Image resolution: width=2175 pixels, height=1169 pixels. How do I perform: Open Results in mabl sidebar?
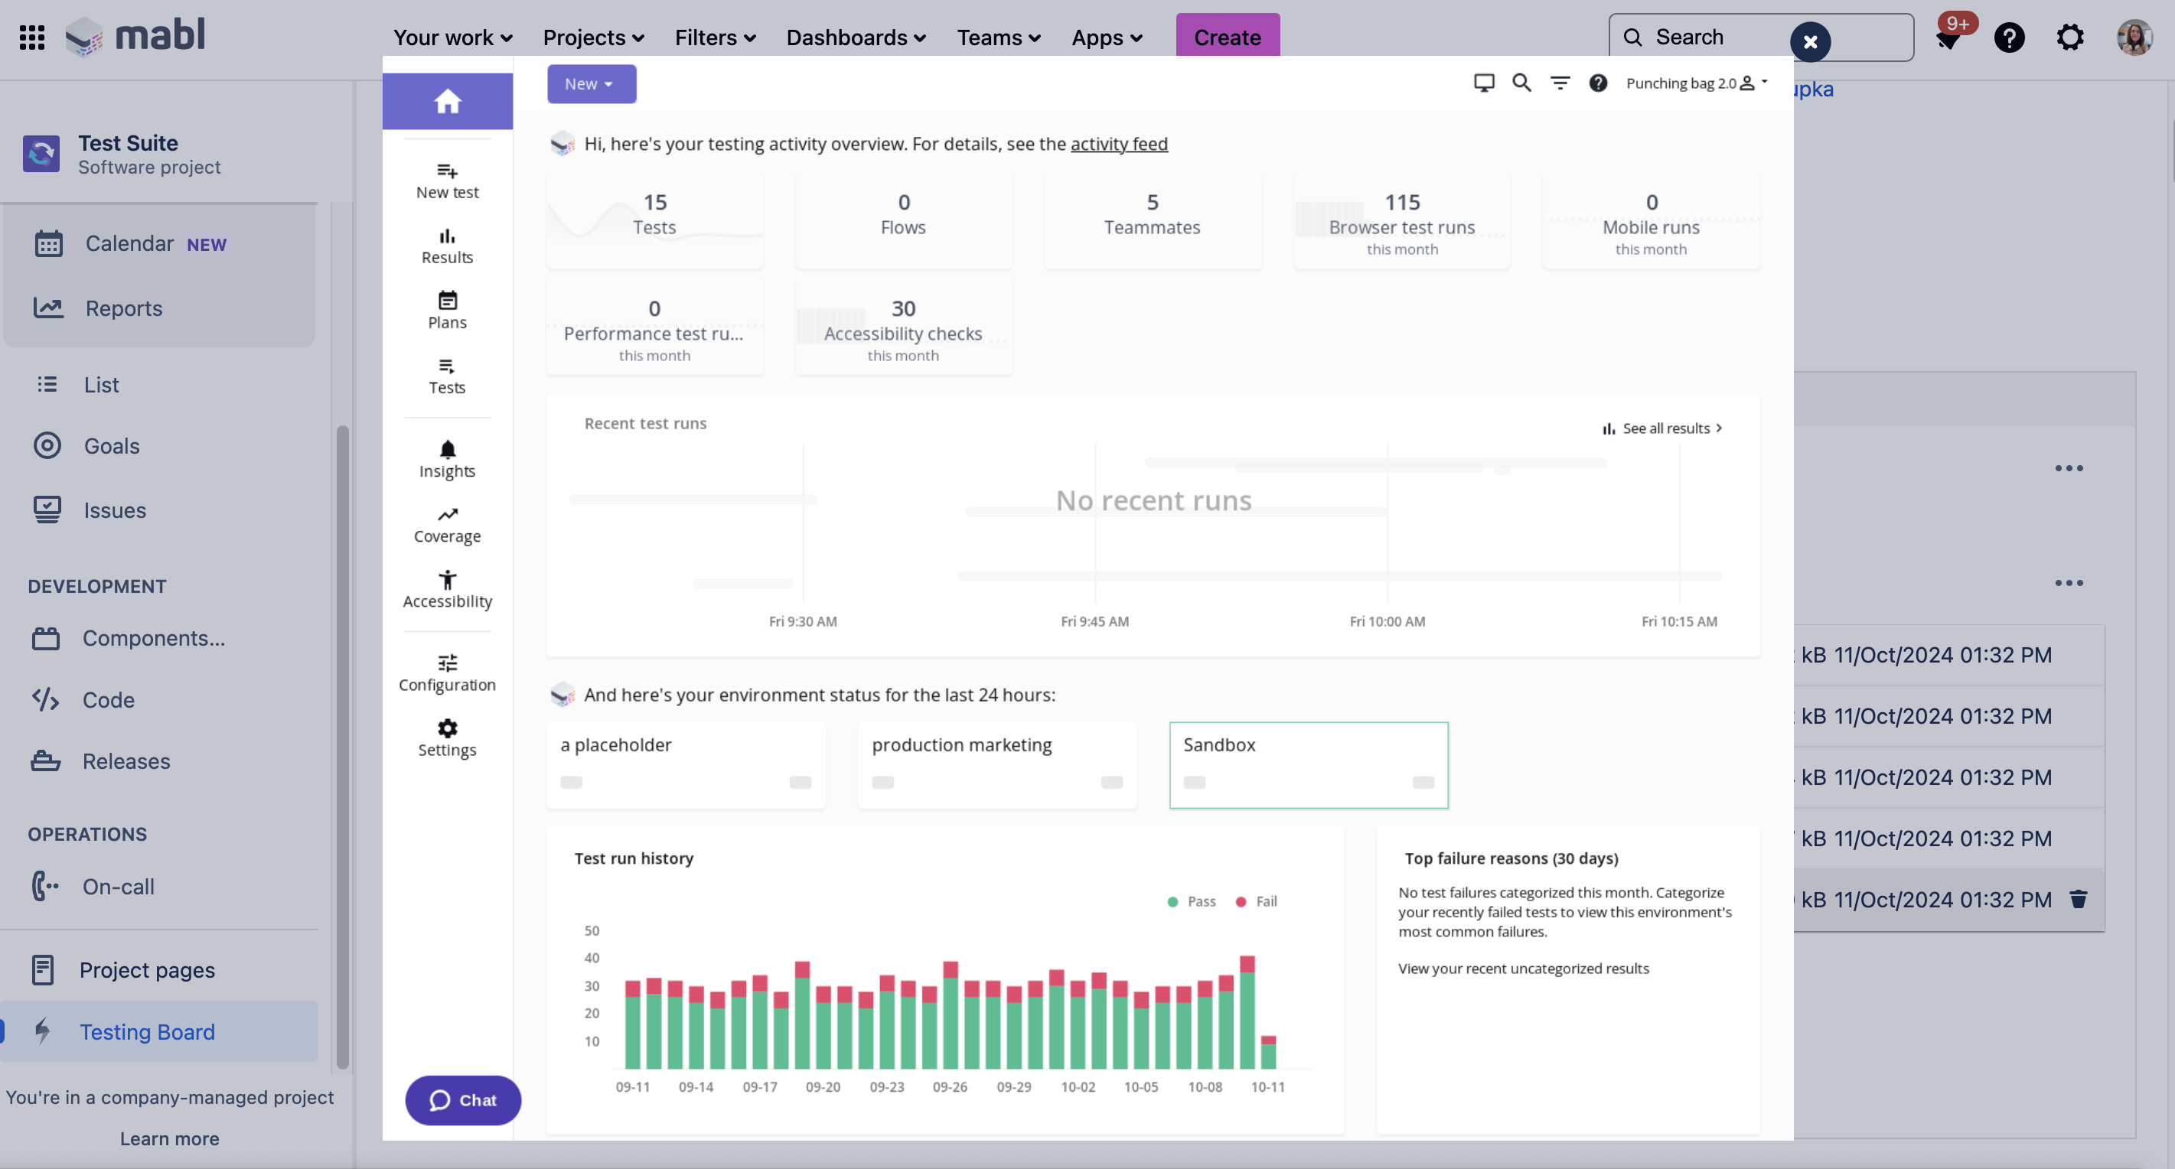pyautogui.click(x=448, y=246)
